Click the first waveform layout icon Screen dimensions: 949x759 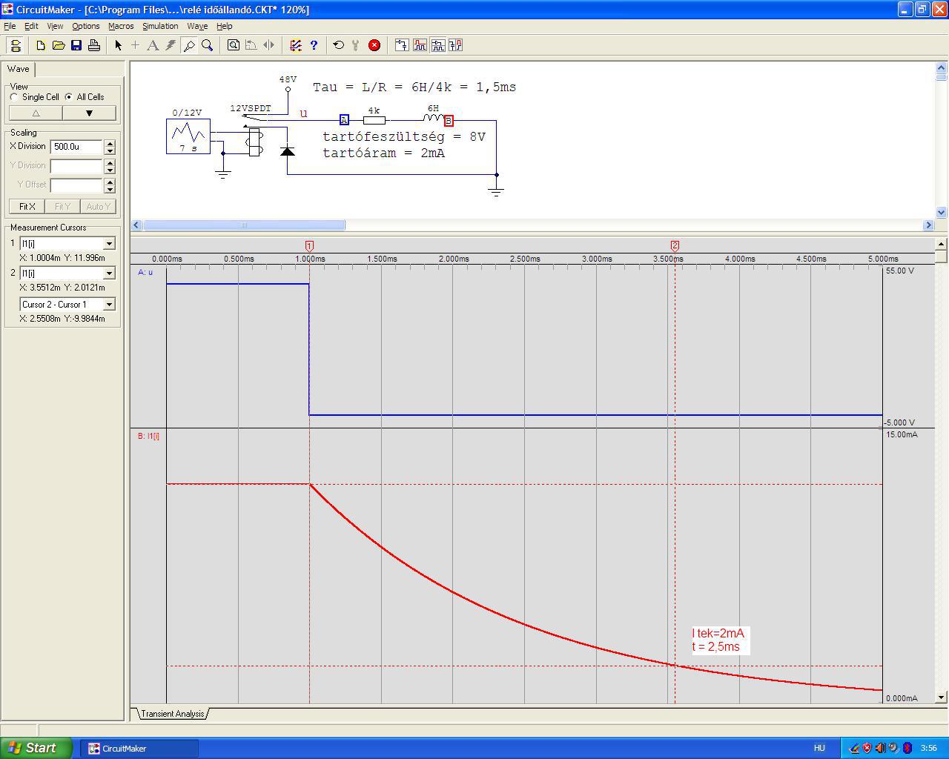[402, 45]
